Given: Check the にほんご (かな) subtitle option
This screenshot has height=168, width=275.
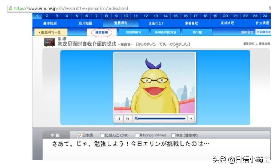Looking at the screenshot, I should 102,135.
